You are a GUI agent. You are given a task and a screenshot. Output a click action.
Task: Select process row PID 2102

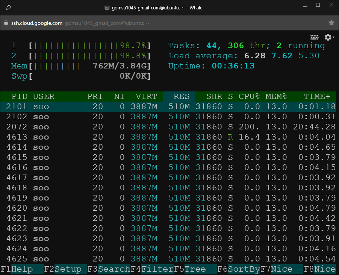(x=168, y=117)
